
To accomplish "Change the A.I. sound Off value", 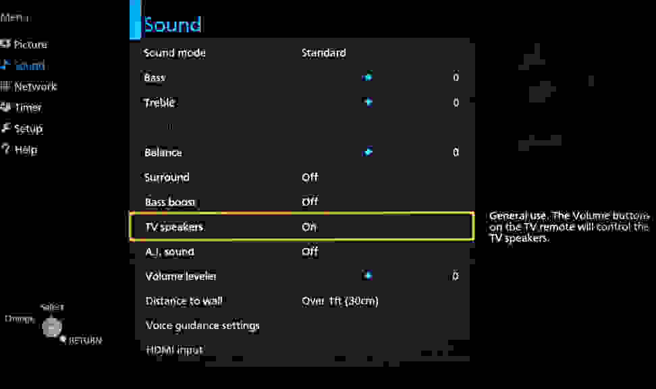I will (x=310, y=251).
